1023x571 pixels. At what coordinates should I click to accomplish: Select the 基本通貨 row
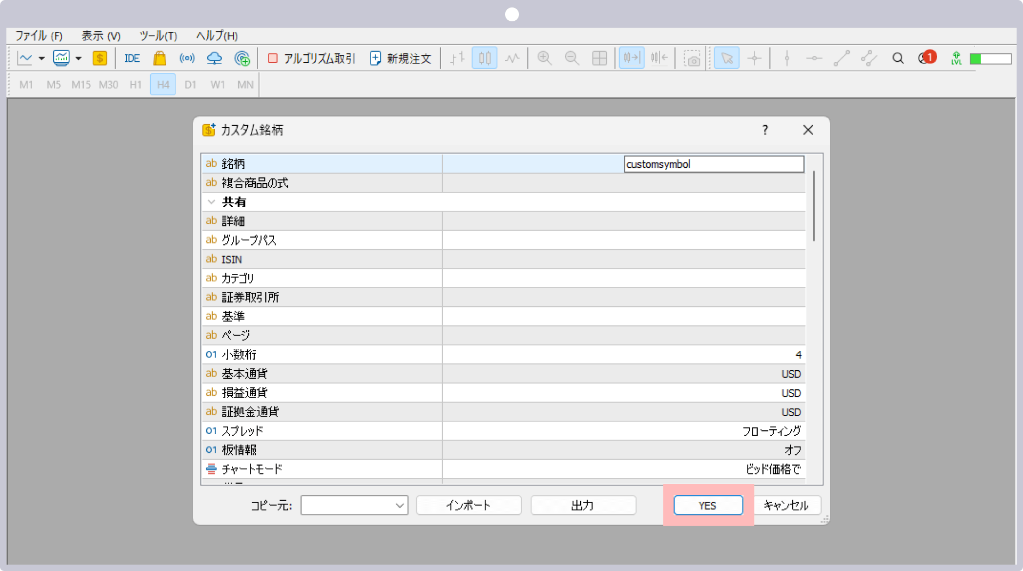coord(504,373)
